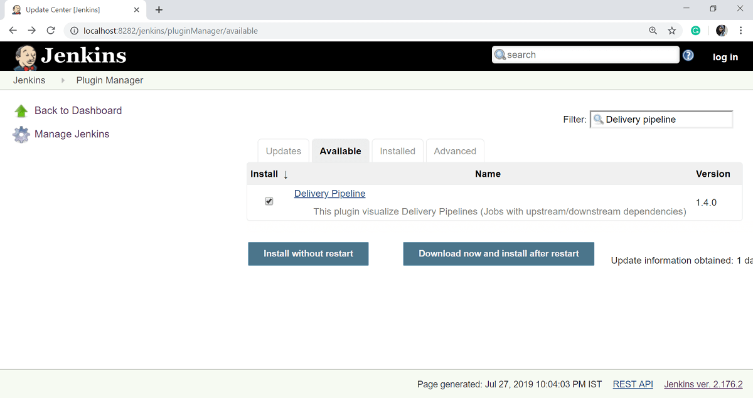Open the Delivery Pipeline plugin link
The image size is (753, 398).
coord(330,194)
